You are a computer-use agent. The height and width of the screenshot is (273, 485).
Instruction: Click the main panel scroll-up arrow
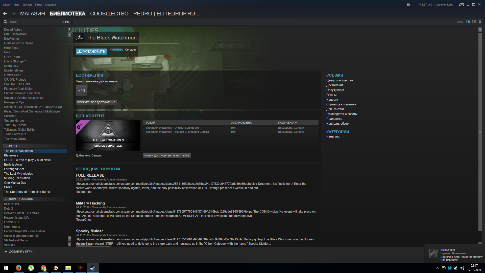click(480, 30)
